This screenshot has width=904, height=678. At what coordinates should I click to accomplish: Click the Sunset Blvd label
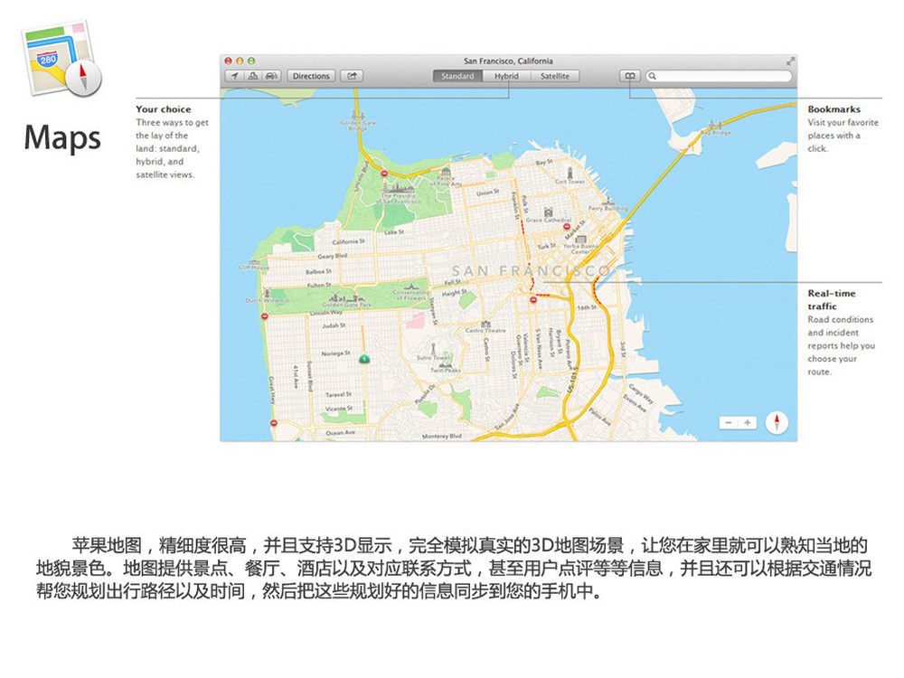309,376
